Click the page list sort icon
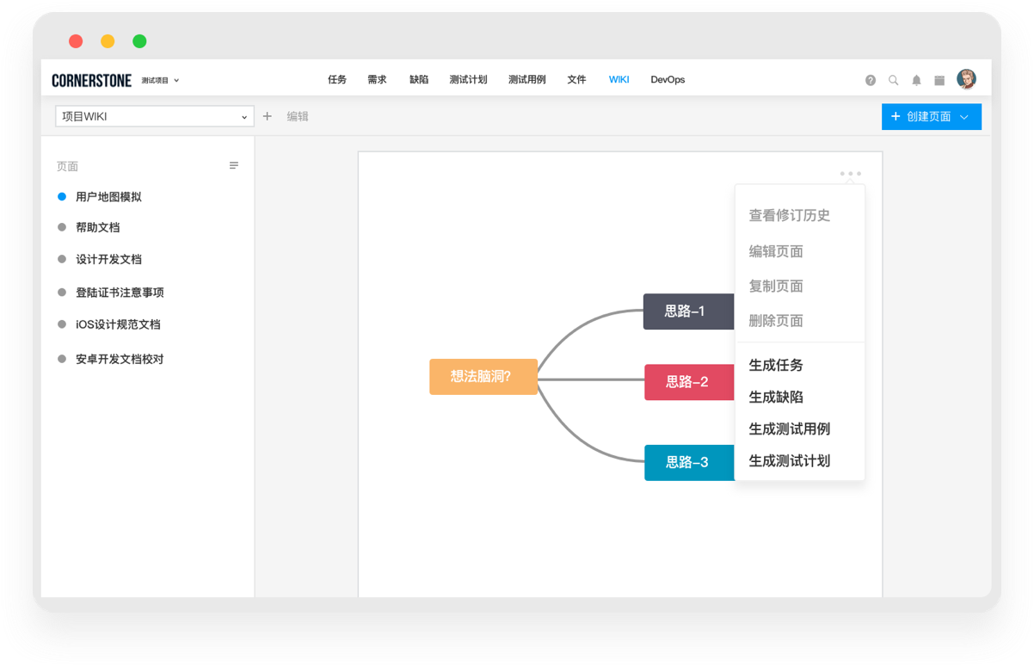Screen dimensions: 1034x666 click(x=234, y=165)
